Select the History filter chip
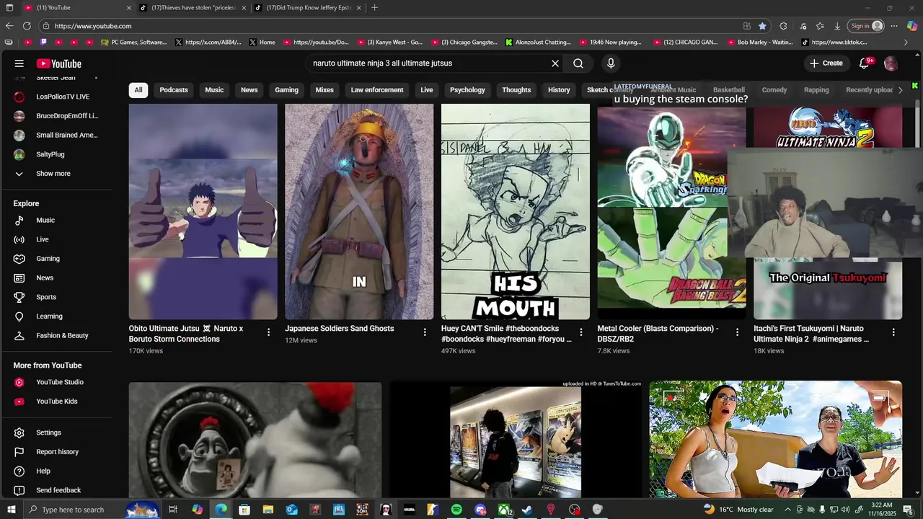 click(559, 90)
